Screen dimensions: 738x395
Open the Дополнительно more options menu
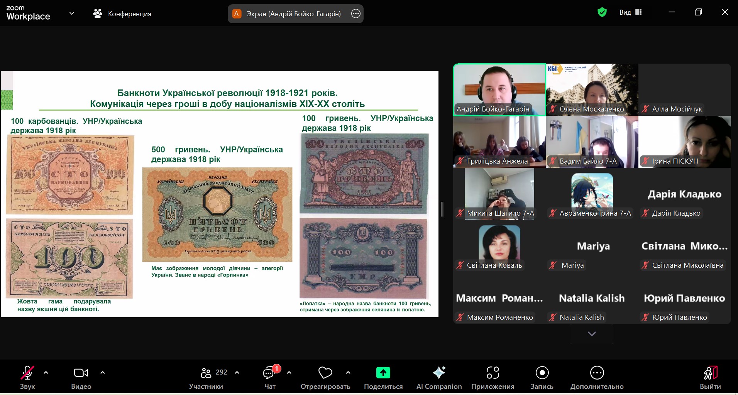597,377
